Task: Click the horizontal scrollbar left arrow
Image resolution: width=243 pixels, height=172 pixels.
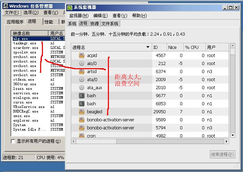Action: (73, 142)
